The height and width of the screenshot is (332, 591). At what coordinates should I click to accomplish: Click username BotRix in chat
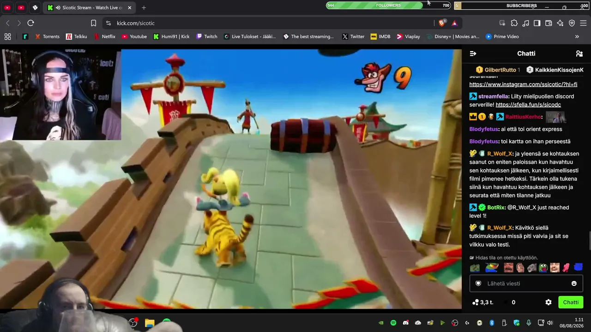click(x=496, y=207)
